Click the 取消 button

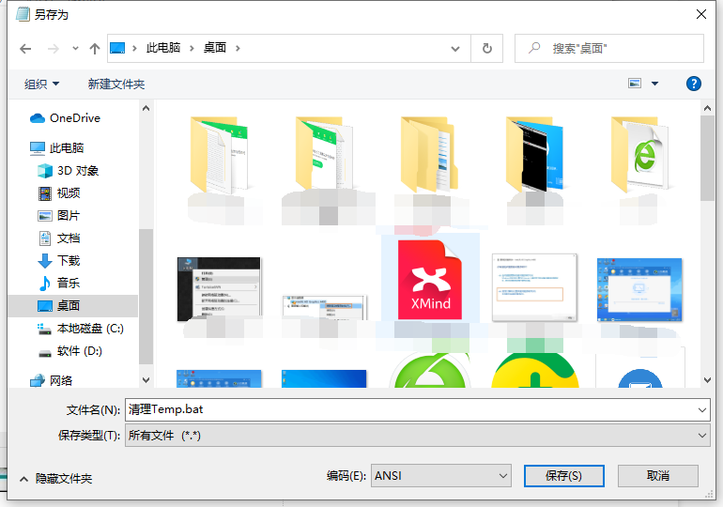click(657, 476)
